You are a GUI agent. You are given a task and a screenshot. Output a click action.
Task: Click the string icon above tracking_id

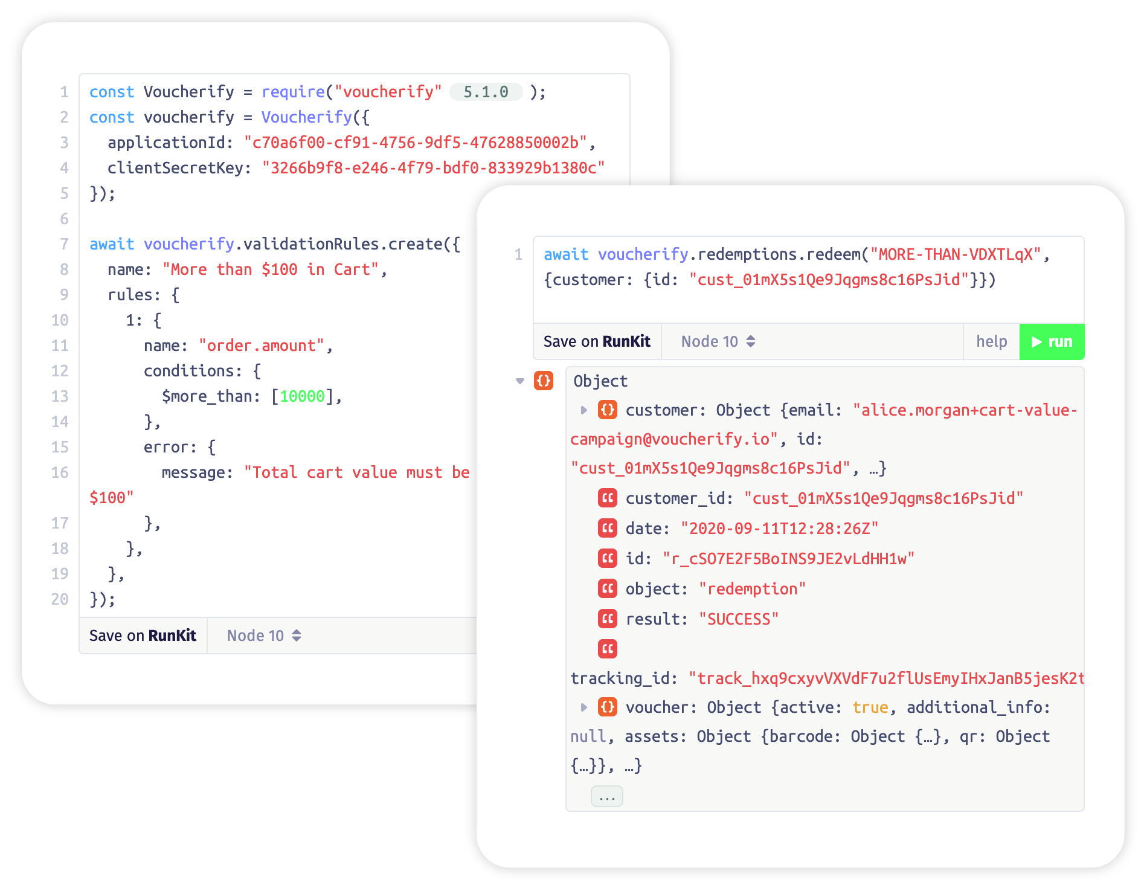pyautogui.click(x=607, y=649)
